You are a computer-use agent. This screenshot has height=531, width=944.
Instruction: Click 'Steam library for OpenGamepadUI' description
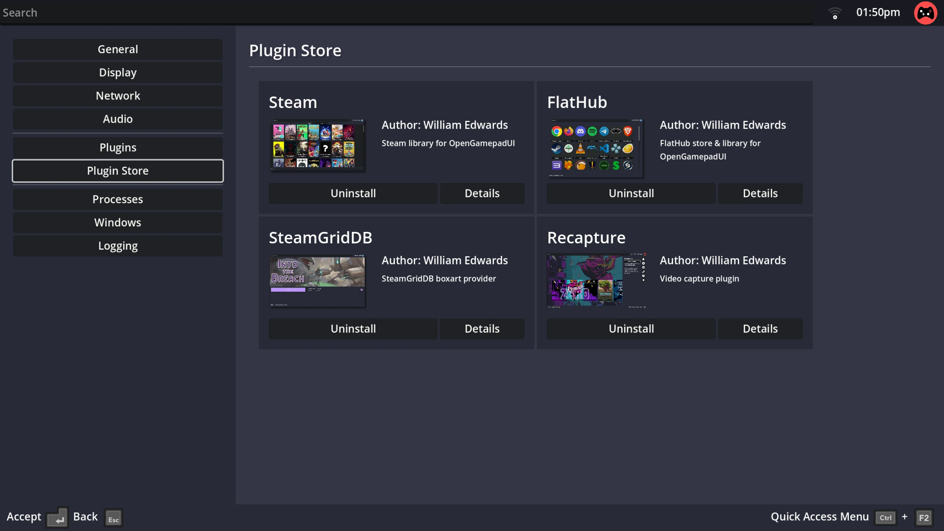(x=448, y=143)
